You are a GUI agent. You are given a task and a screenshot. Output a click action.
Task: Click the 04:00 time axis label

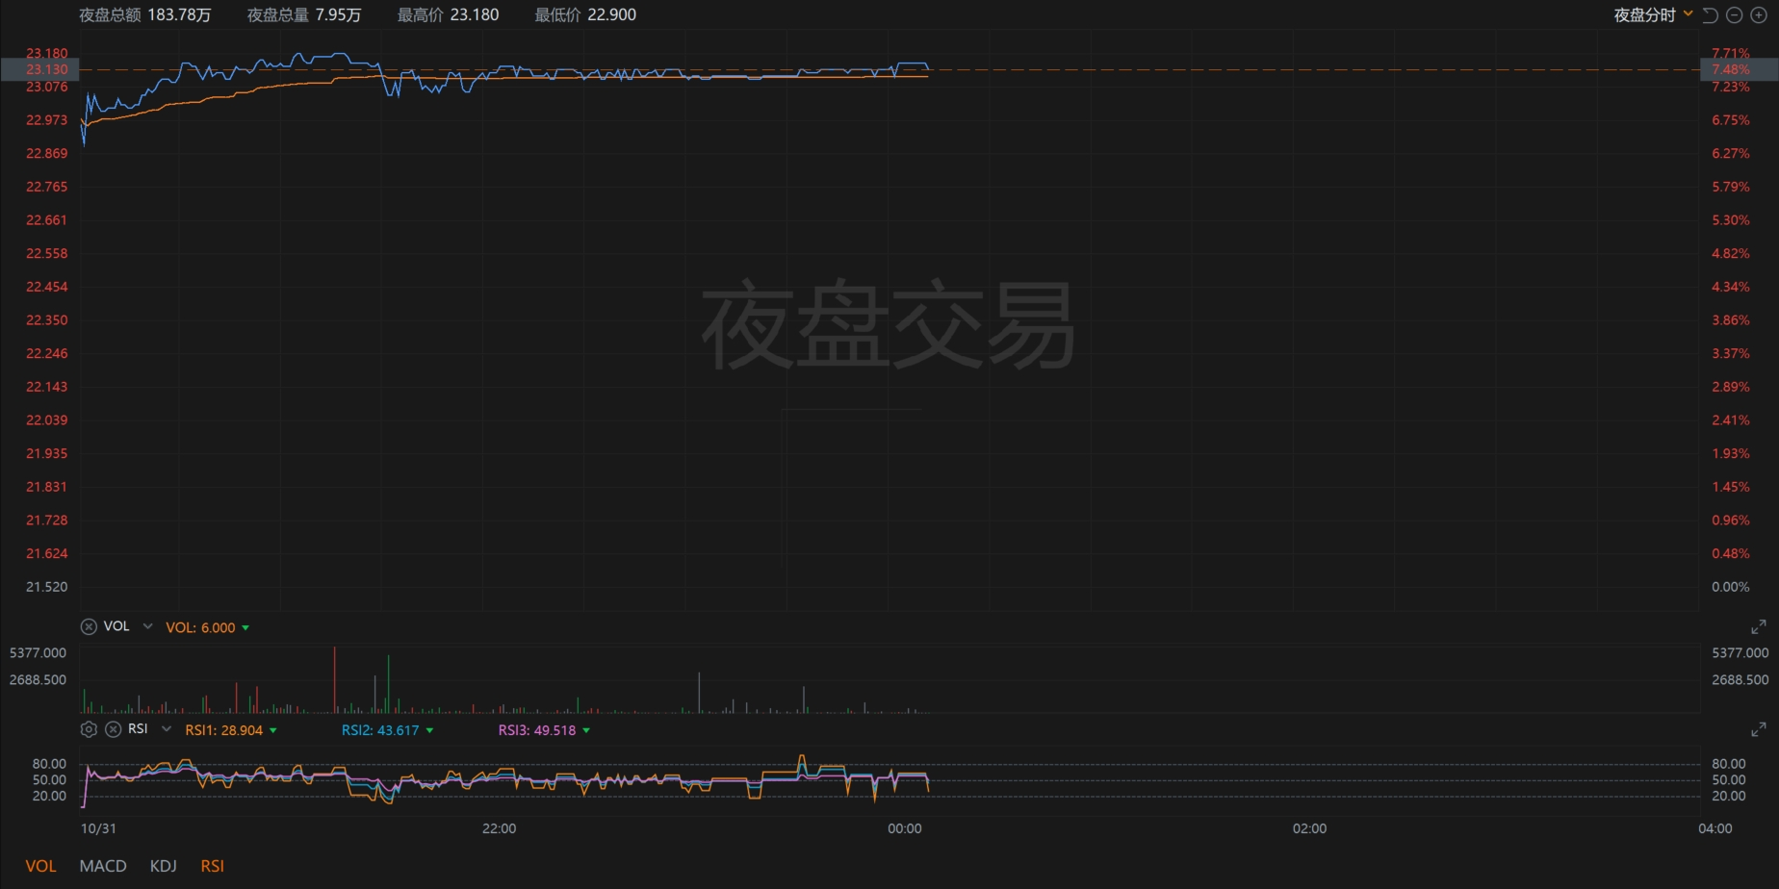tap(1715, 828)
